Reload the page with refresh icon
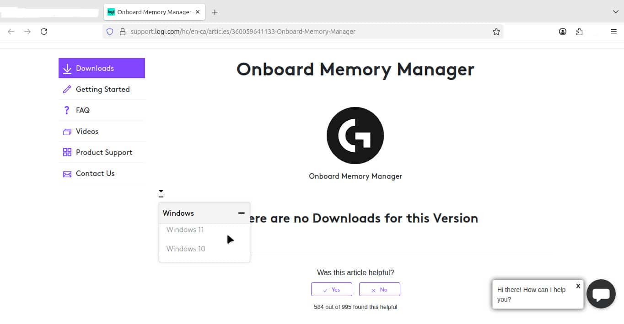This screenshot has height=324, width=624. 44,32
